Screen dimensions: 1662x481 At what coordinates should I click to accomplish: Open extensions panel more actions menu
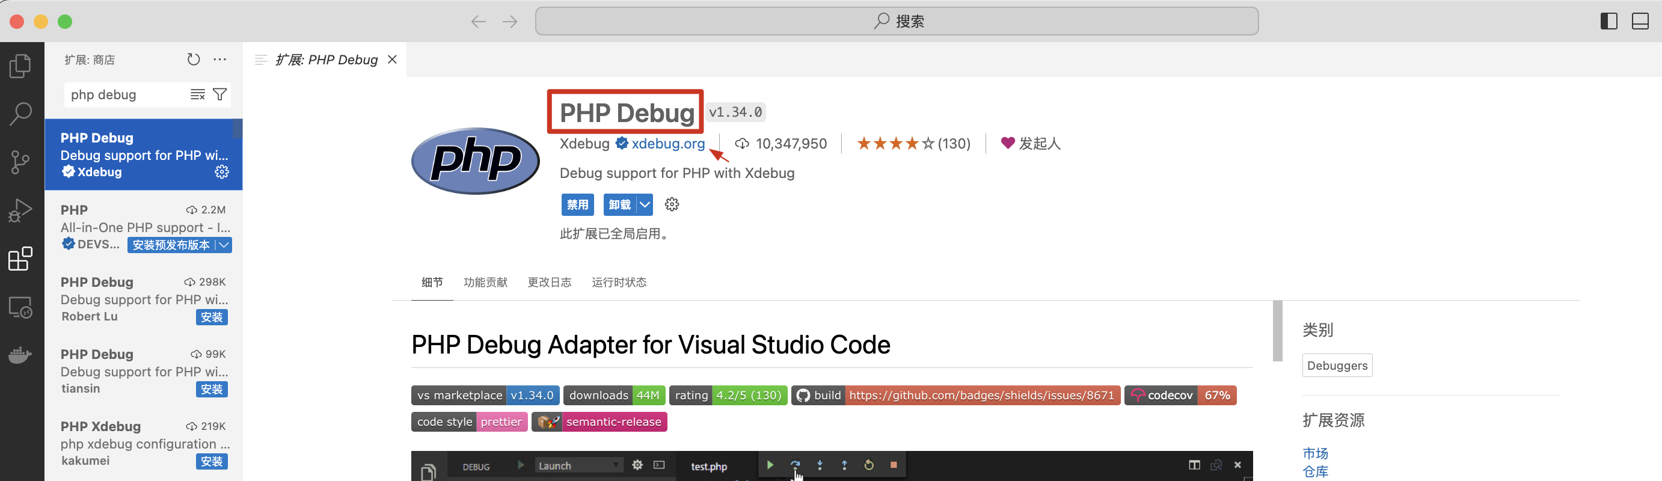pyautogui.click(x=220, y=60)
